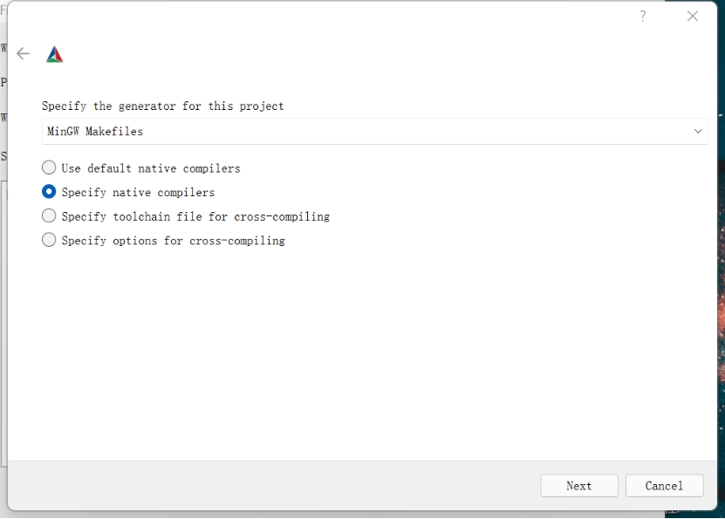Click the CMake triangle logo icon
The image size is (725, 519).
click(x=55, y=54)
